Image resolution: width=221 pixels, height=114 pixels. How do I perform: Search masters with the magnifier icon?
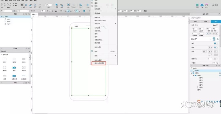point(29,83)
